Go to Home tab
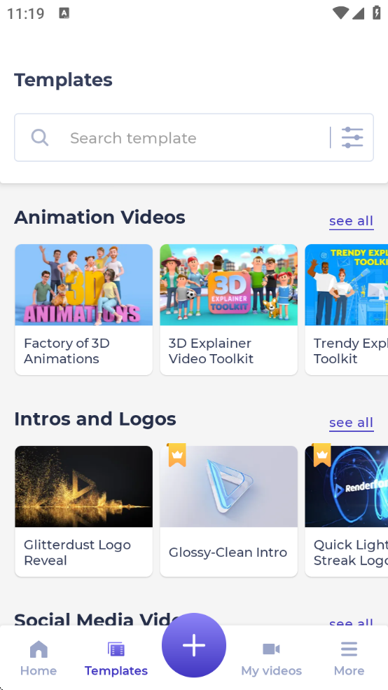The width and height of the screenshot is (388, 690). [39, 658]
